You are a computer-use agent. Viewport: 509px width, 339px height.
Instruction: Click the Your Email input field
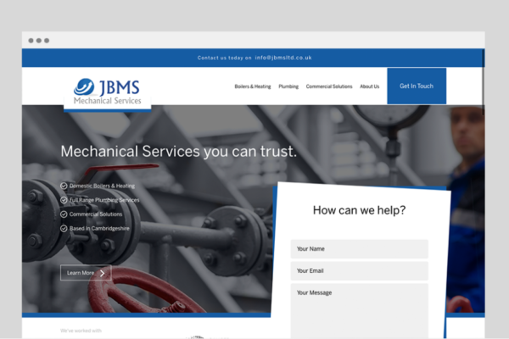click(x=360, y=271)
